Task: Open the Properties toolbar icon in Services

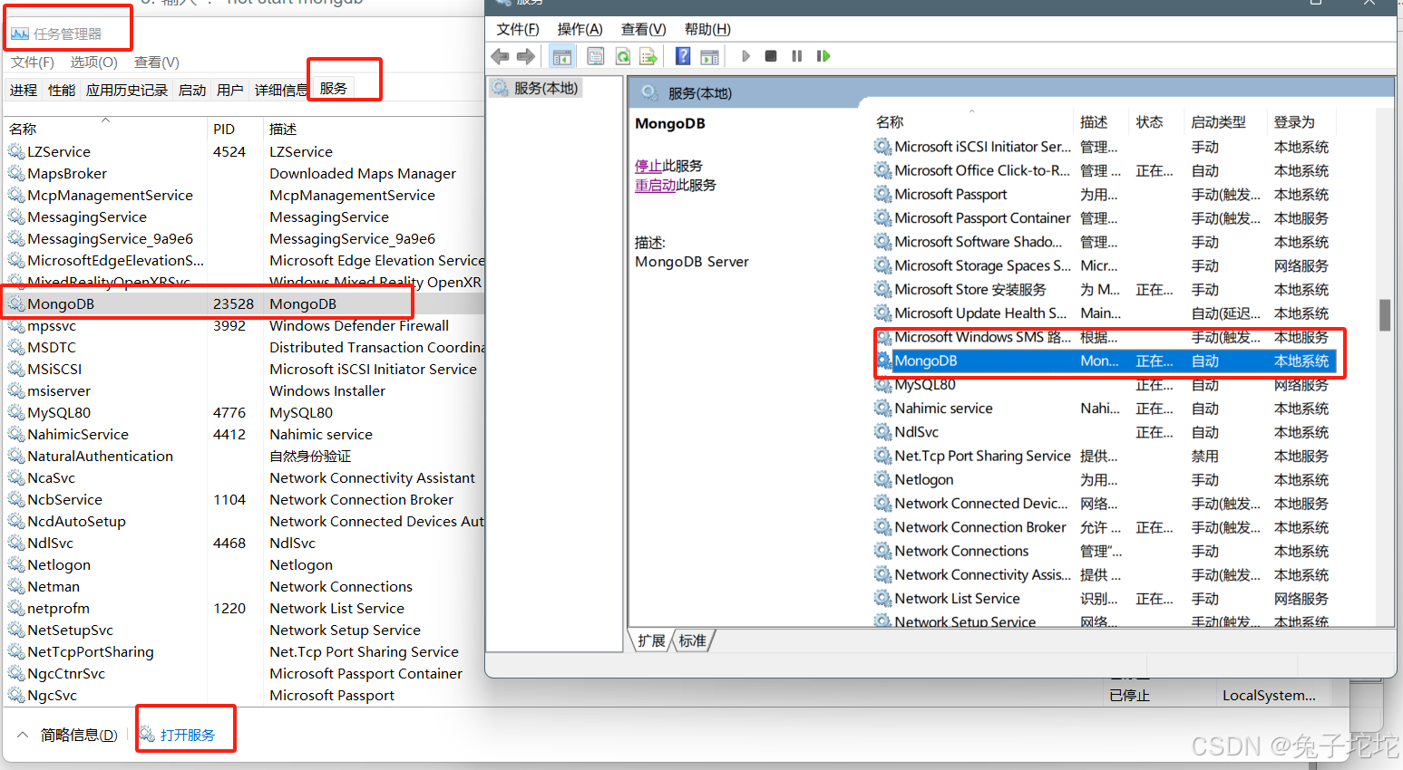Action: (596, 56)
